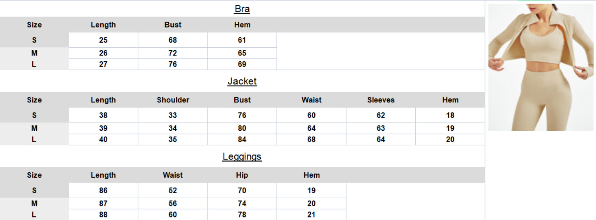
Task: Click the underlined Leggings heading
Action: pyautogui.click(x=242, y=157)
